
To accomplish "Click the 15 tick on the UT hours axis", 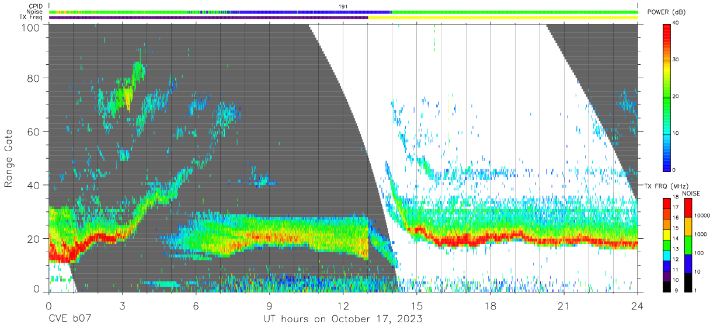I will (x=417, y=306).
